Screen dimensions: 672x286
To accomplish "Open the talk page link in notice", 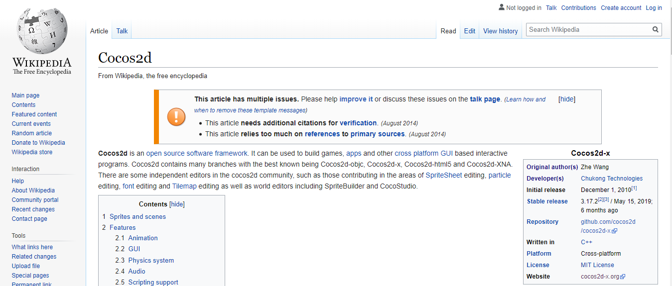I will click(x=485, y=99).
